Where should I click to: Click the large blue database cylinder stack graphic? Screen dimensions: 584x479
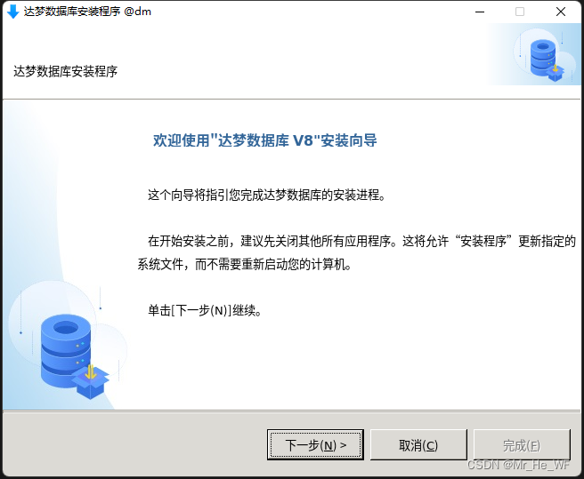(x=66, y=350)
